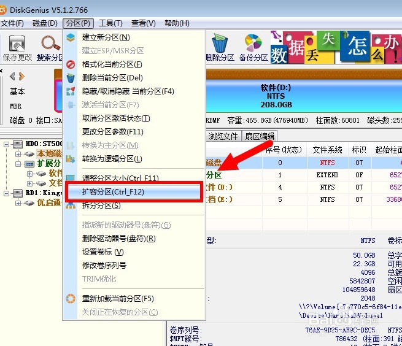The height and width of the screenshot is (346, 402).
Task: Select 拆分分区(S) menu entry
Action: (134, 206)
